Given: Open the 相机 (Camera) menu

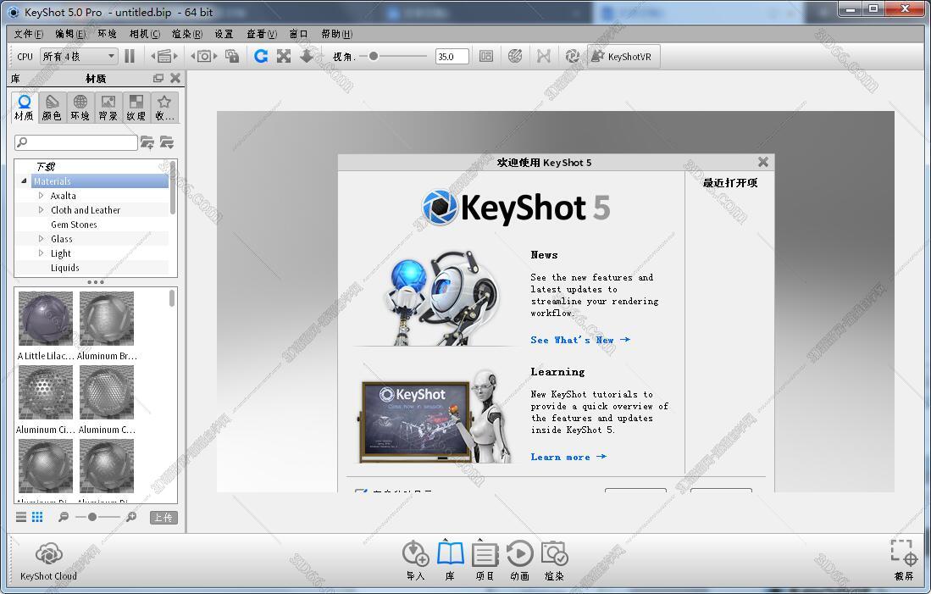Looking at the screenshot, I should click(145, 34).
